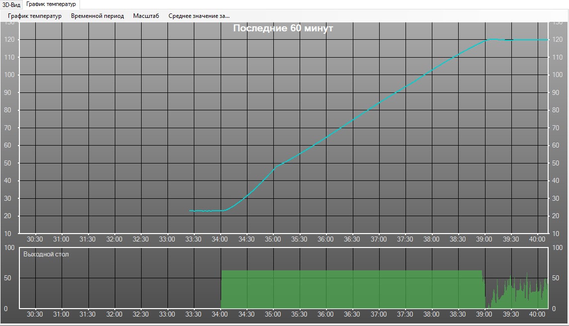569x326 pixels.
Task: Select the График температур tab
Action: click(51, 4)
